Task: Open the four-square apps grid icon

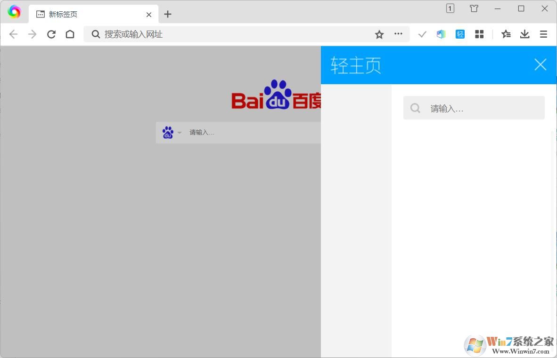Action: pos(479,34)
